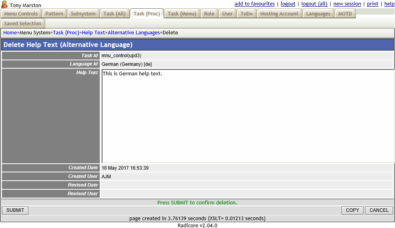Screen dimensions: 395x228
Task: Switch to the Pattern tab
Action: point(54,13)
